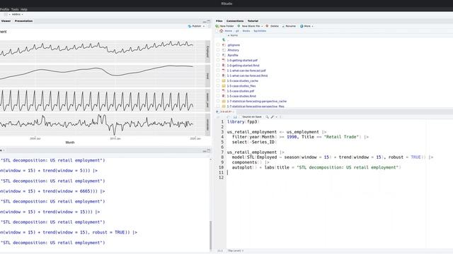Click the show in new window editor icon
453x254 pixels.
(x=229, y=117)
